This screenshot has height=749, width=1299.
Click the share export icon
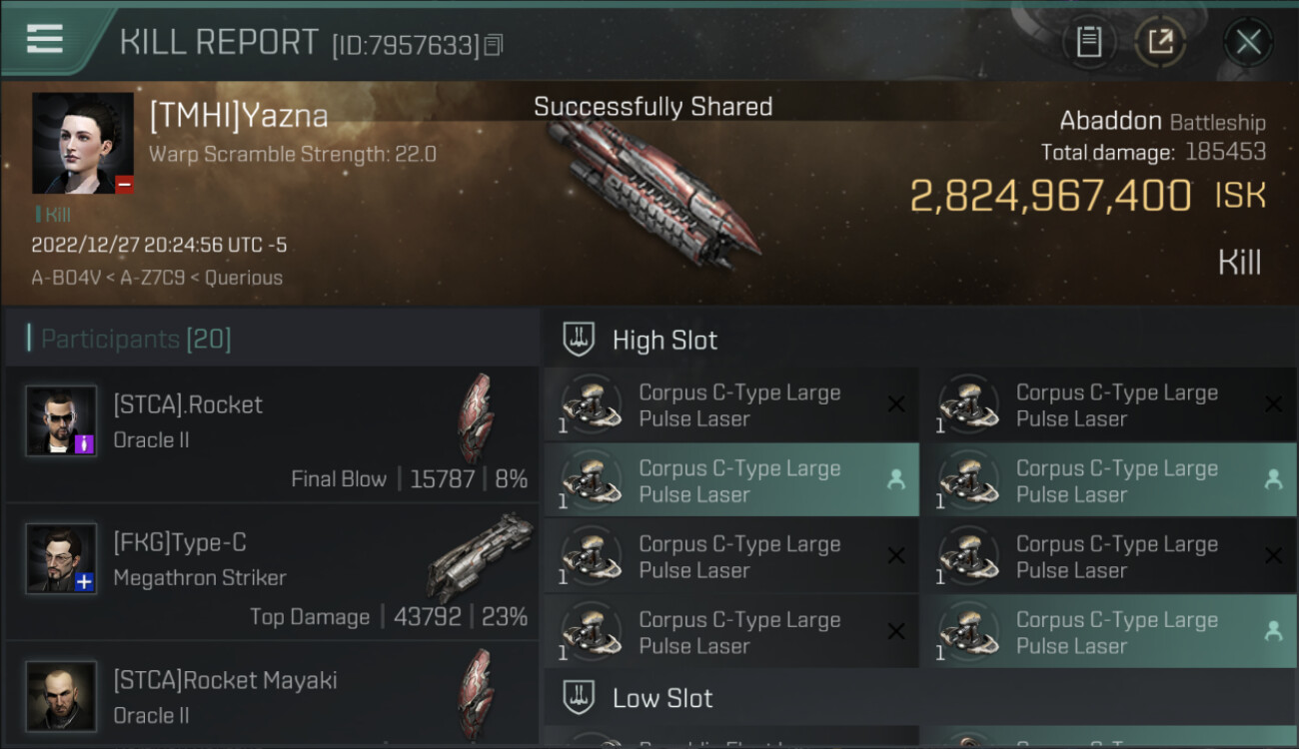[1160, 42]
